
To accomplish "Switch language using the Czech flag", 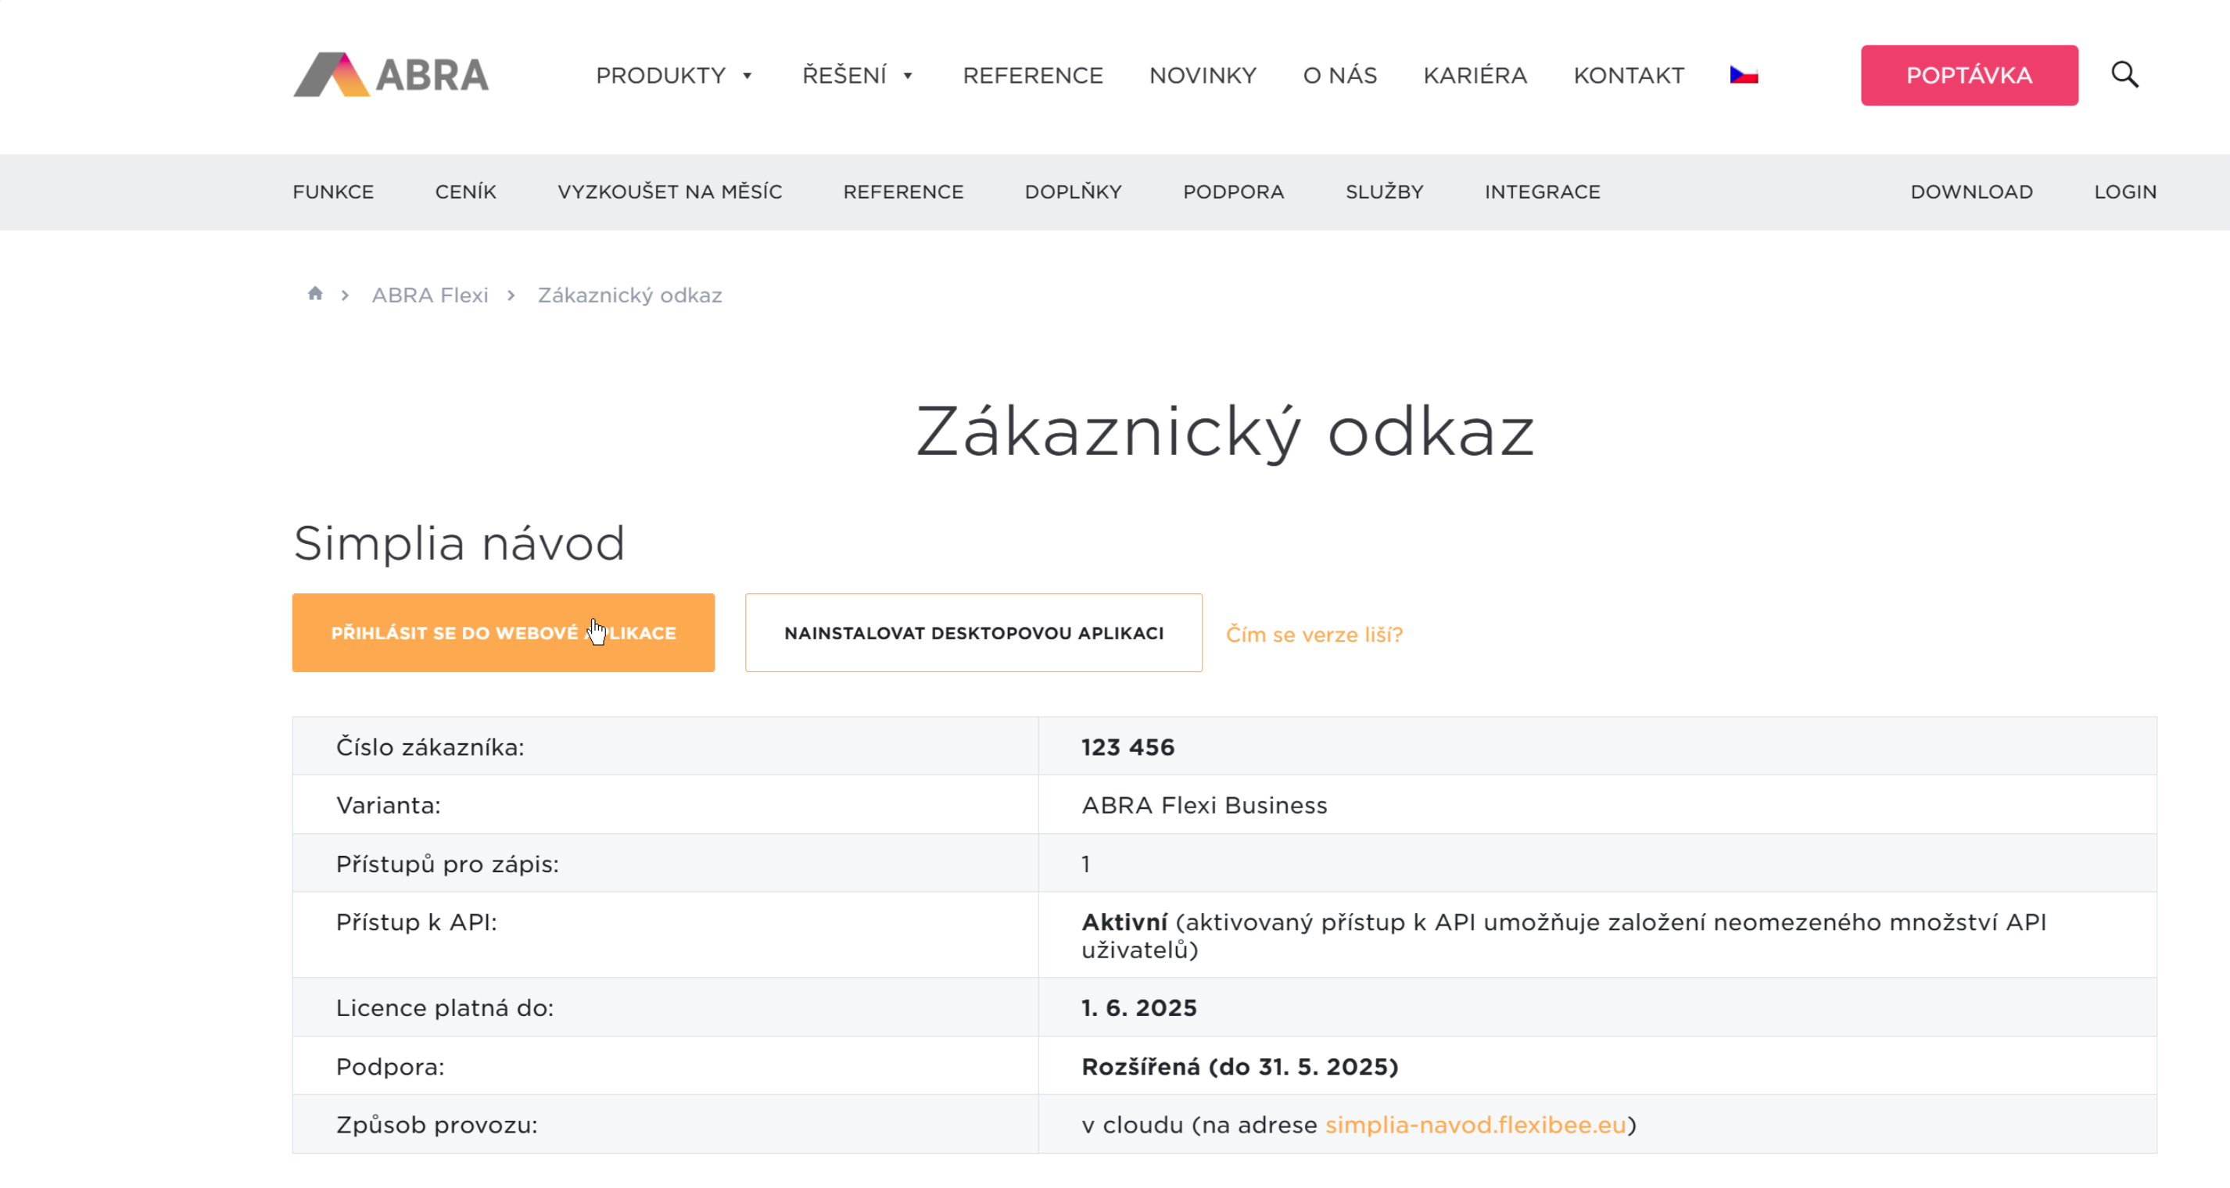I will pyautogui.click(x=1744, y=74).
